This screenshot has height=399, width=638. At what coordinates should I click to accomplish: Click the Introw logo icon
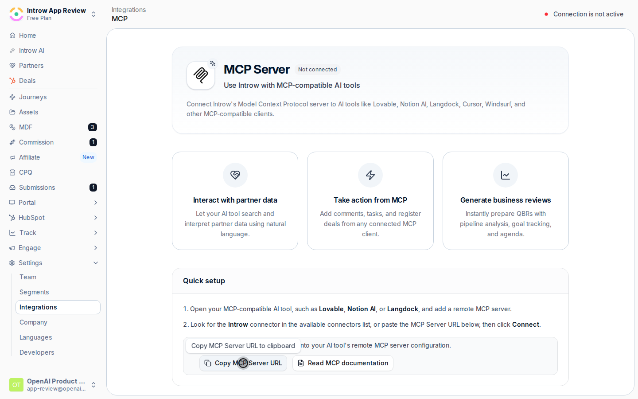pos(16,14)
